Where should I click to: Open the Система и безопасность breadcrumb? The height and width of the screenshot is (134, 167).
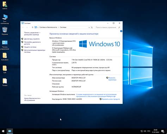(x=48, y=27)
